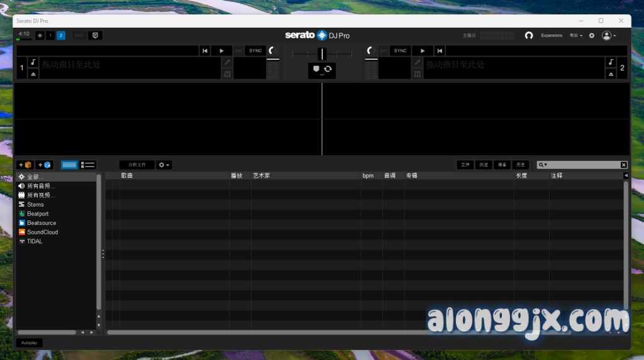Click eject icon on deck 1
Viewport: 644px width, 360px height.
coord(33,74)
